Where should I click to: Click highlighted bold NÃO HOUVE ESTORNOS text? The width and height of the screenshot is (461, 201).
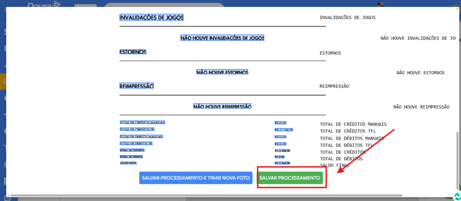(222, 72)
